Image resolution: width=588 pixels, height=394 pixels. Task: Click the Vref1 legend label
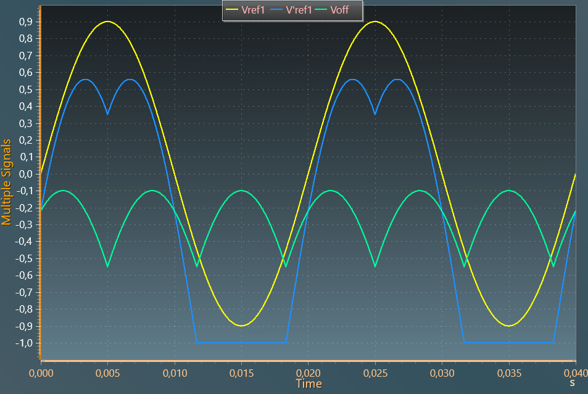254,10
